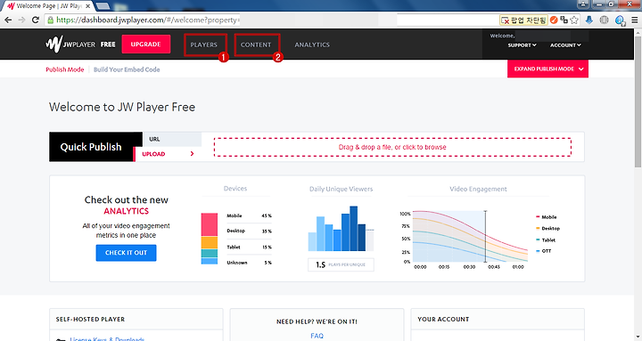This screenshot has width=642, height=341.
Task: Click the CHECK IT OUT button
Action: pos(126,253)
